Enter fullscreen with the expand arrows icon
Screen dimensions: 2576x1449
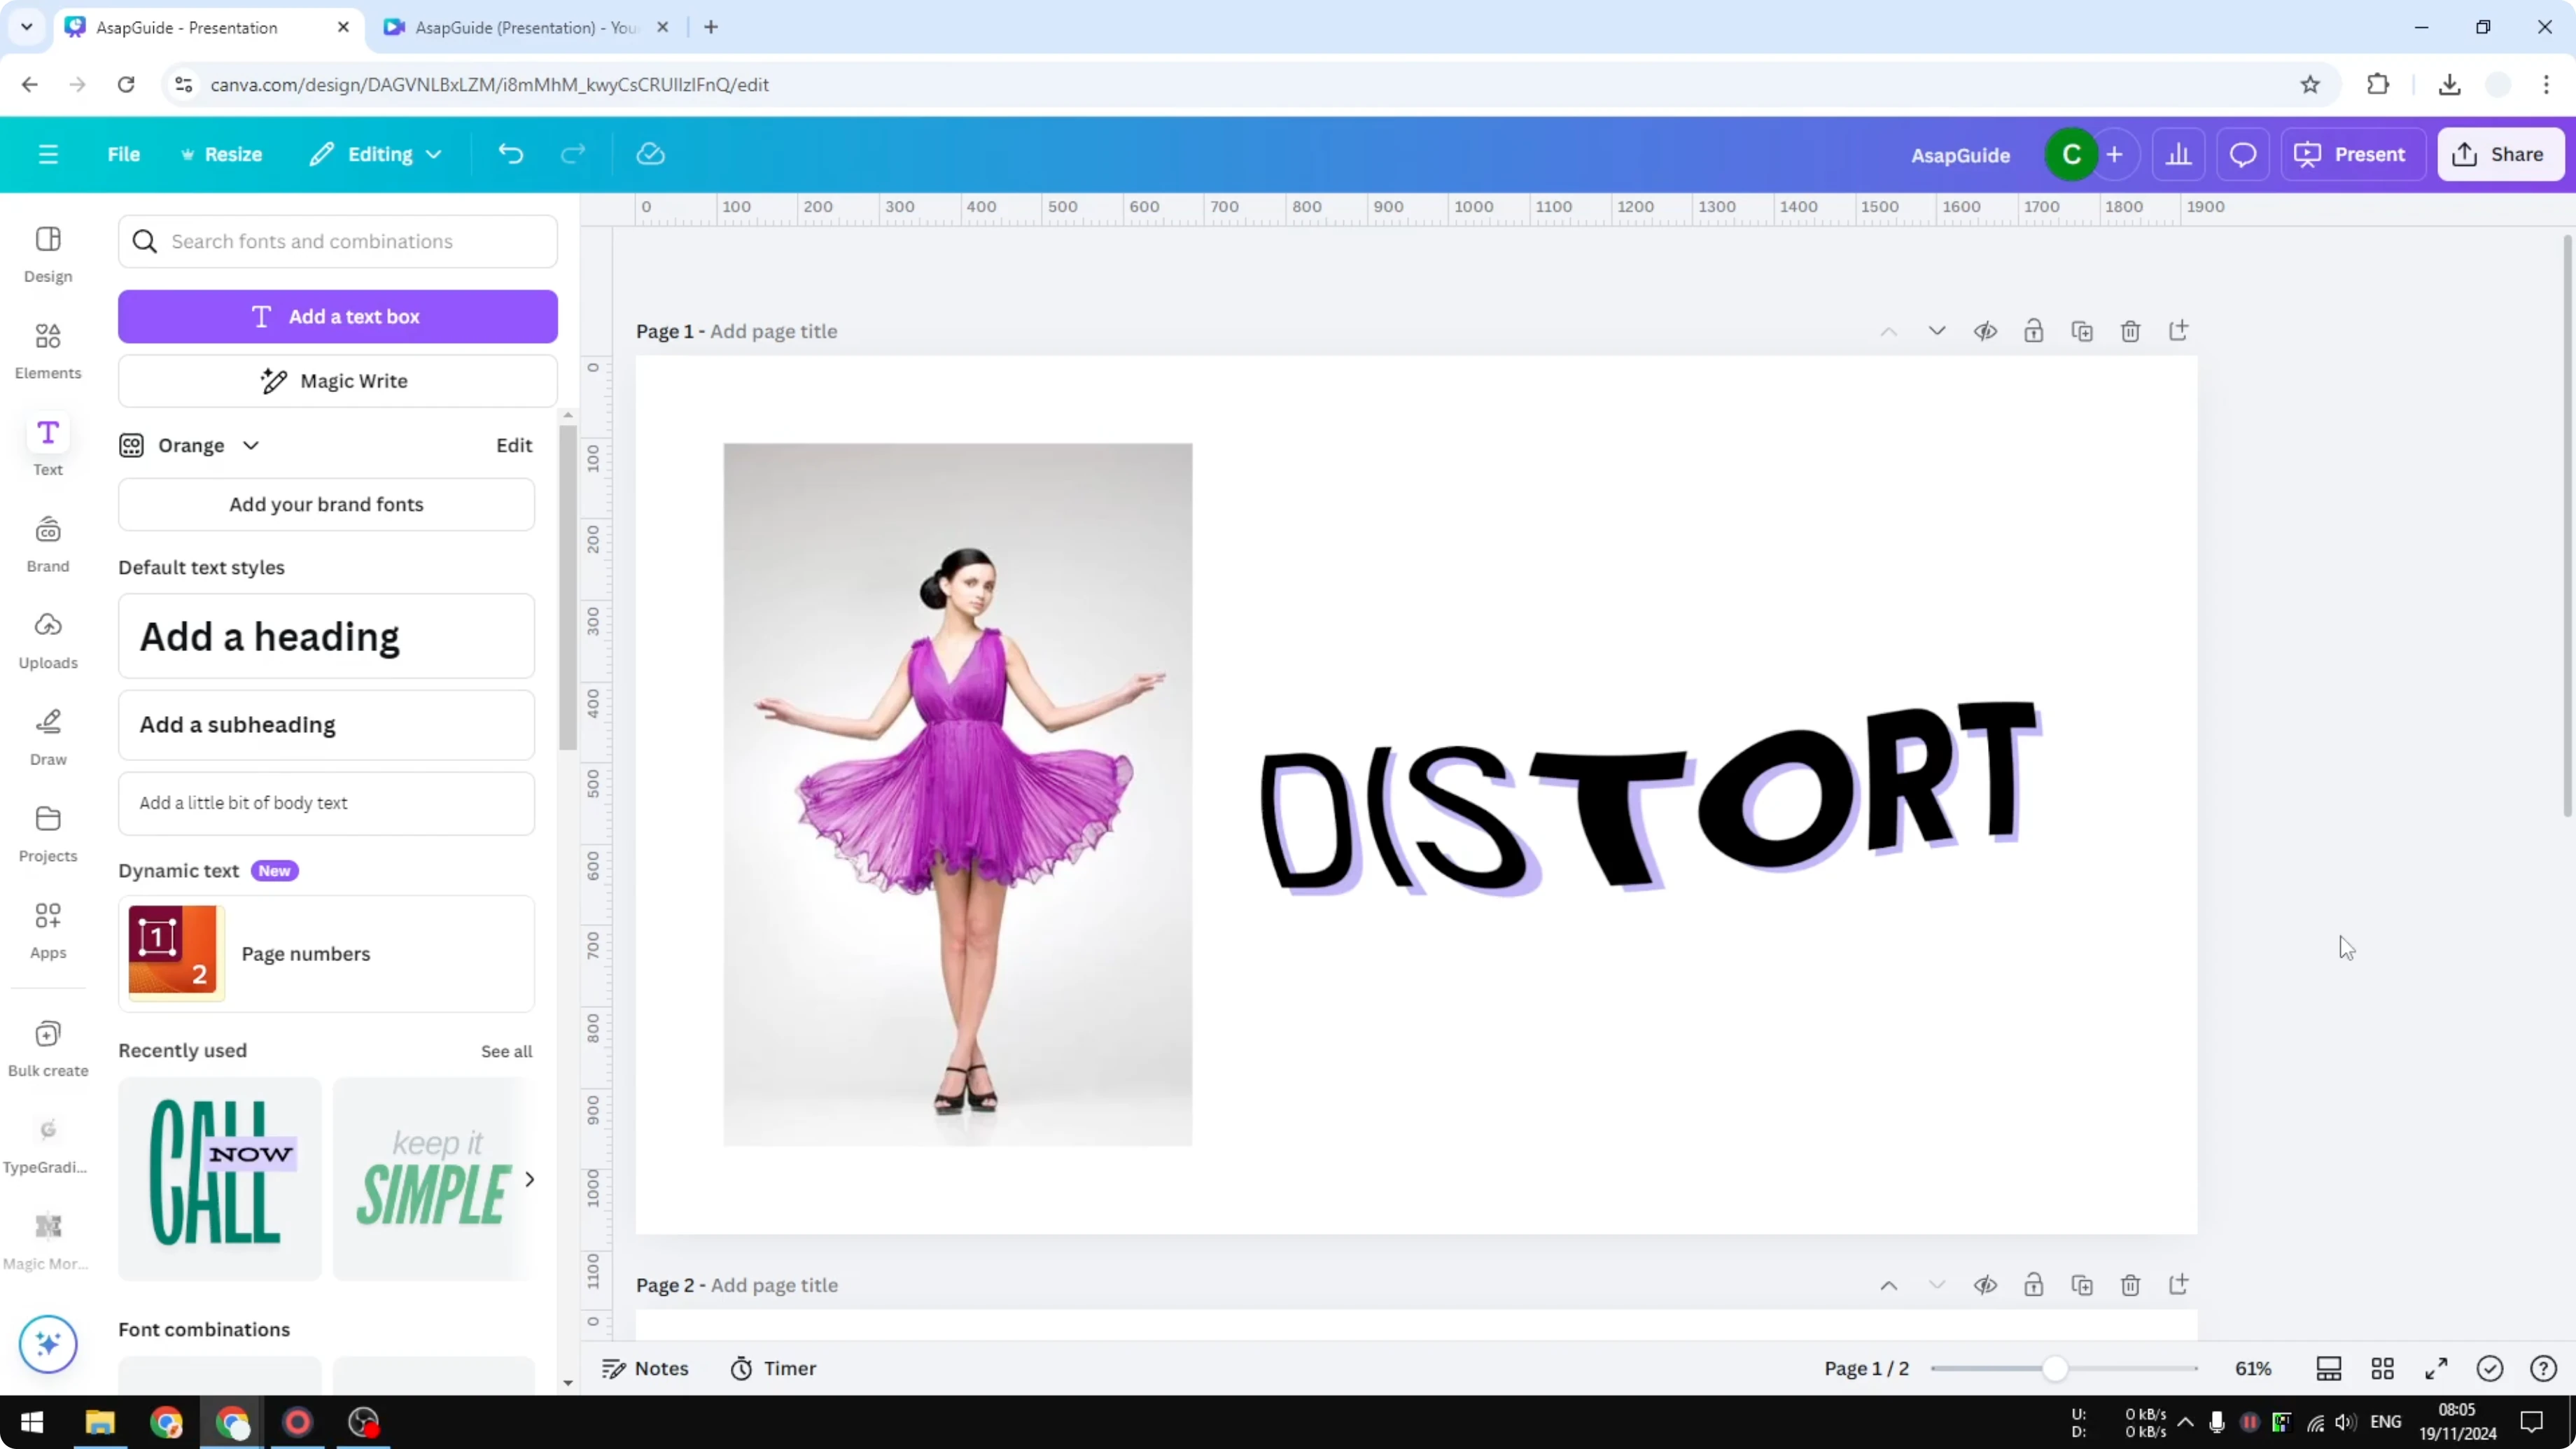click(x=2436, y=1369)
